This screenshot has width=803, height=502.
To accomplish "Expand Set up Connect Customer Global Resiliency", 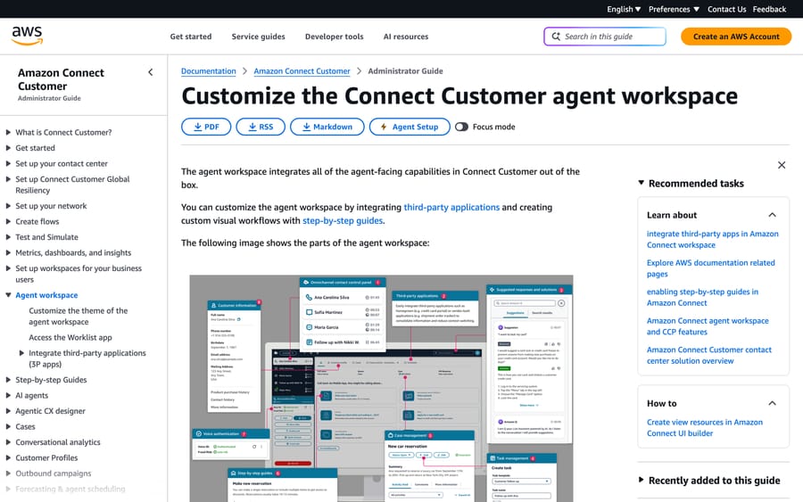I will (x=8, y=179).
